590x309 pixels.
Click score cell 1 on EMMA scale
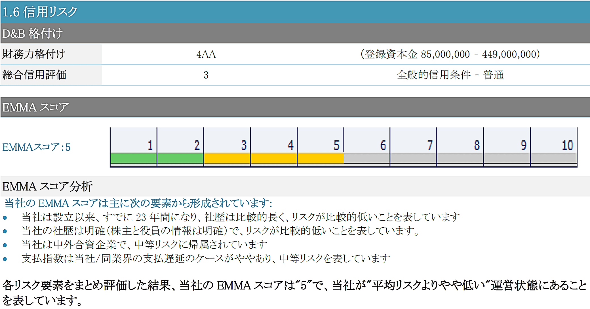133,147
